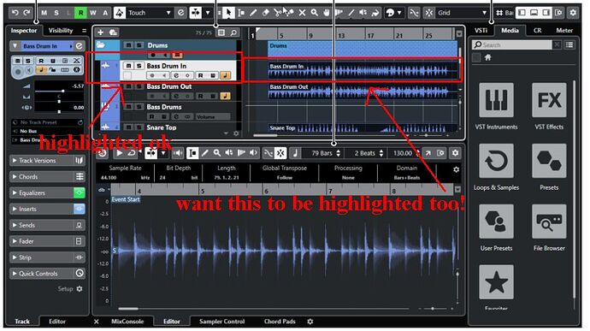Mute the Bass Drum Out track
The height and width of the screenshot is (331, 590).
click(x=128, y=86)
